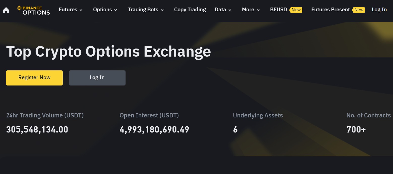393x174 pixels.
Task: Click the Binance Options logo
Action: [x=34, y=10]
